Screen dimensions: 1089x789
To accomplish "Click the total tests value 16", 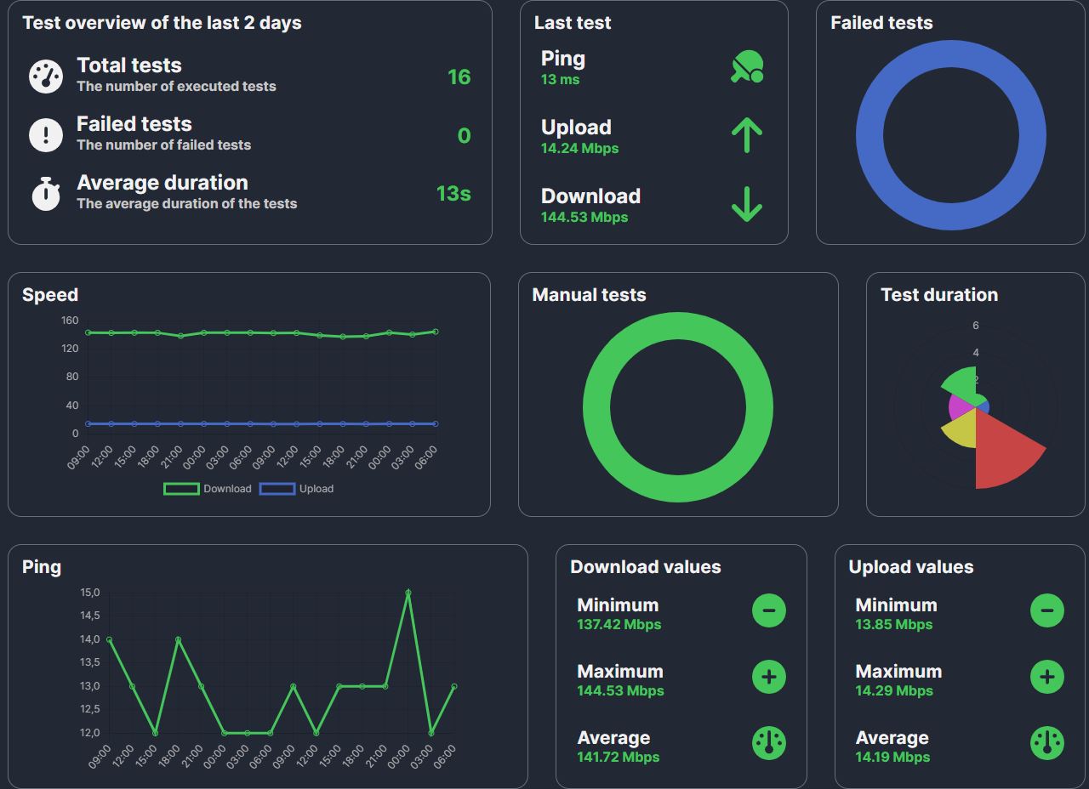I will click(x=459, y=77).
